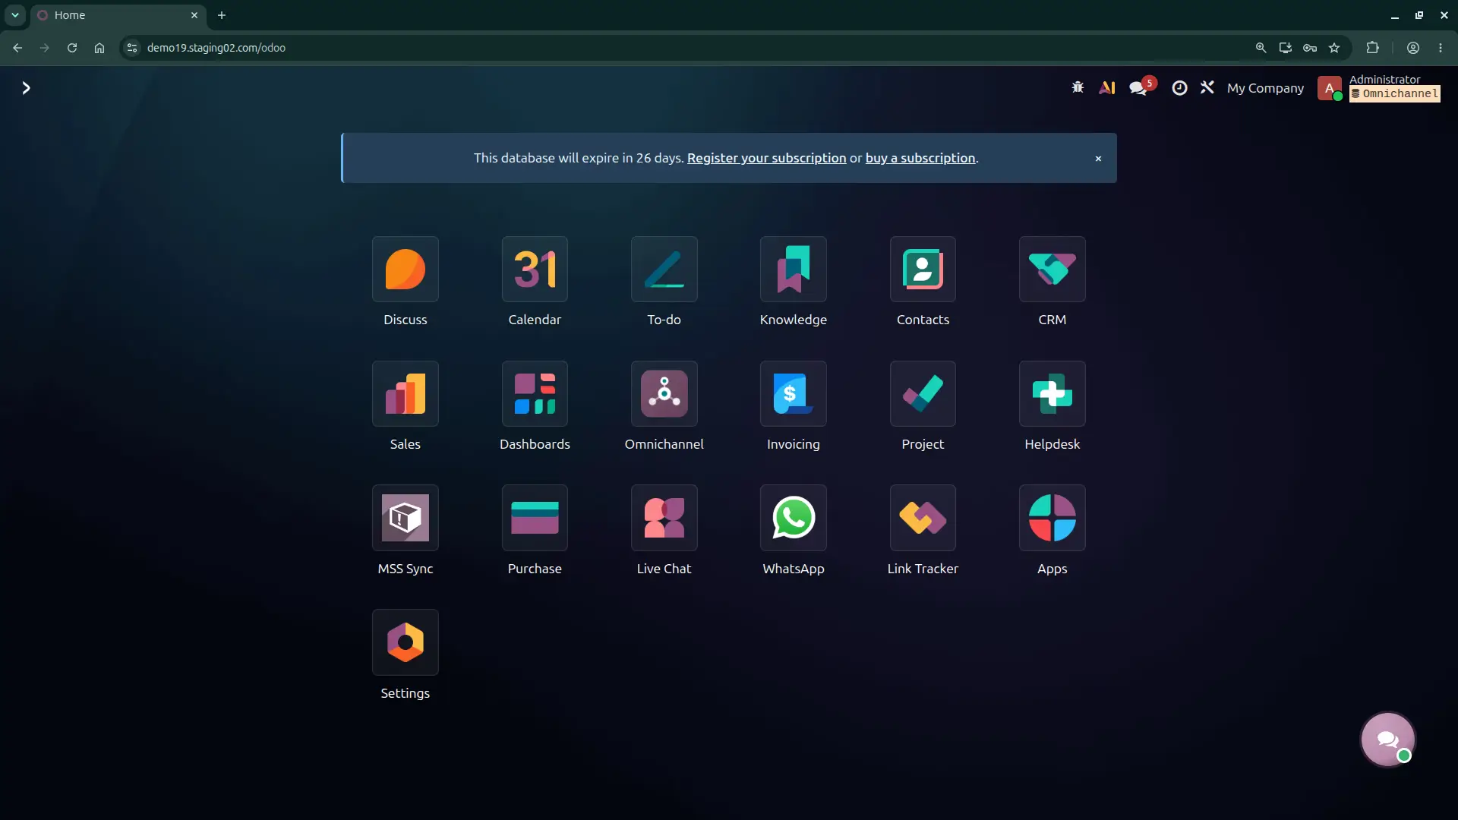Launch the CRM app
The height and width of the screenshot is (820, 1458).
tap(1052, 270)
